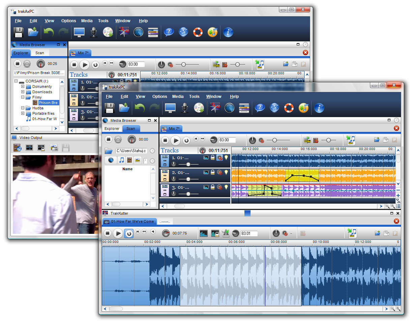Click the lifebuoy support icon in front window
411x321 pixels.
(x=289, y=108)
